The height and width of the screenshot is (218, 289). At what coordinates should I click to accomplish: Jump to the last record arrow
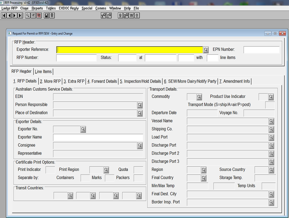click(x=20, y=15)
